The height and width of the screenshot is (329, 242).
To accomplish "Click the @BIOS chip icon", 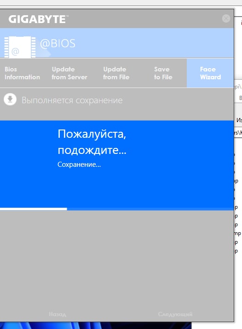I will coord(20,47).
